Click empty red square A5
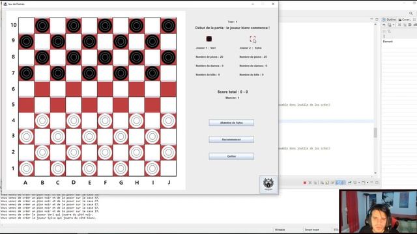 coord(26,105)
